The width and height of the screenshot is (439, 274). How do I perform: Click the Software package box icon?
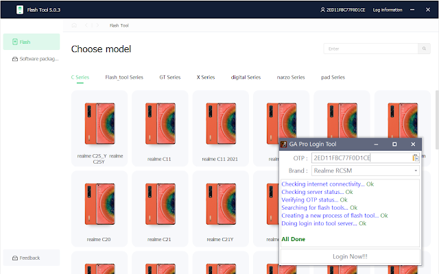click(15, 59)
